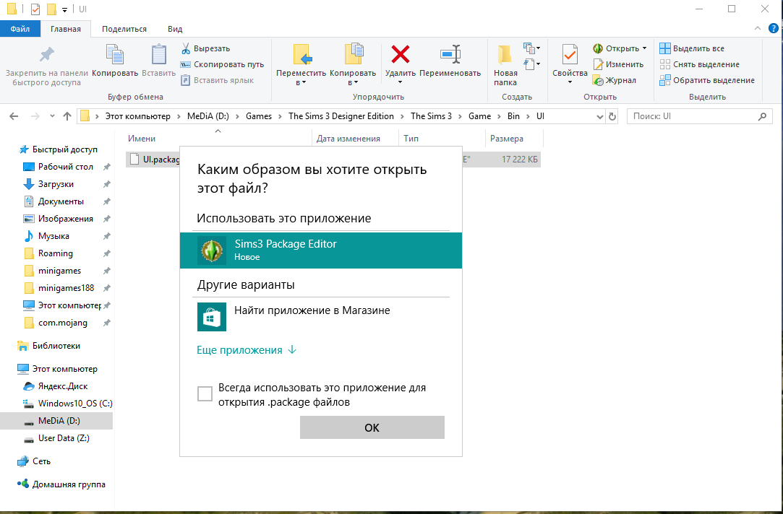Open recent locations dropdown arrow
This screenshot has height=514, width=783.
(52, 116)
